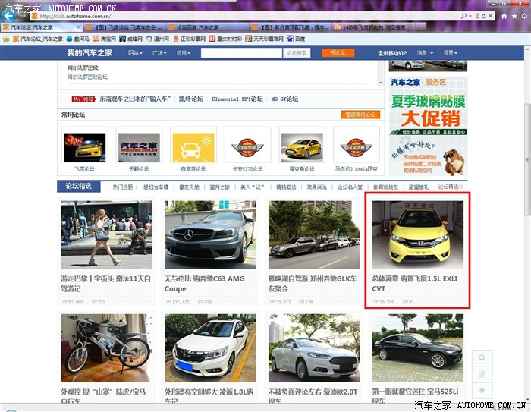
Task: Open the 福克斯论坛 forum icon
Action: coord(301,144)
